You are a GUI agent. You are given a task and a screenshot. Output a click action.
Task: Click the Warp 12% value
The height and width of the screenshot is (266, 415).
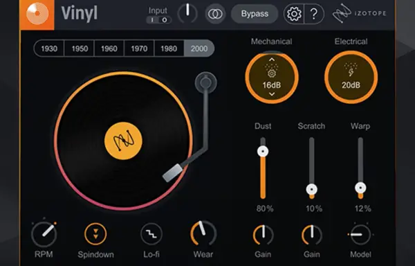(362, 209)
